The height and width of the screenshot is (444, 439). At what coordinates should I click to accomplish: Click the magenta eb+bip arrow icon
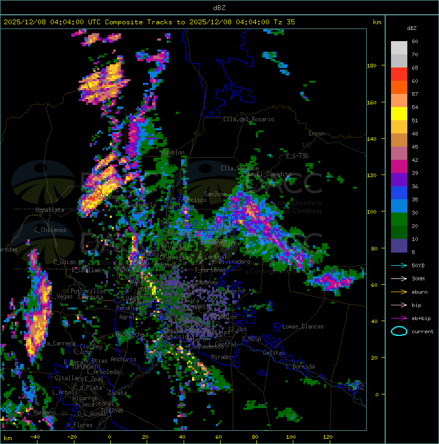point(399,318)
